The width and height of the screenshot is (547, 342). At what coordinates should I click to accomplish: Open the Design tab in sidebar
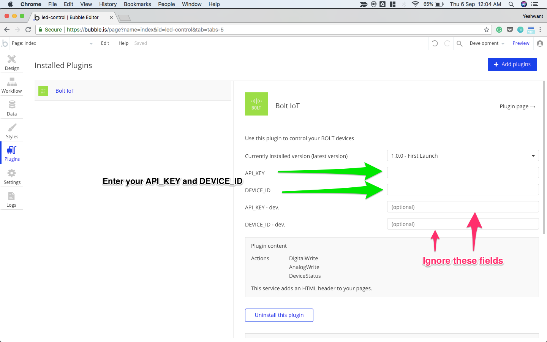(x=12, y=62)
